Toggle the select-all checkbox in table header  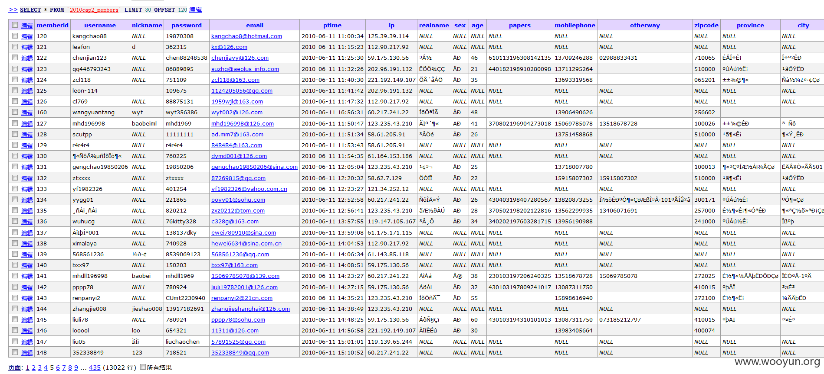[15, 25]
